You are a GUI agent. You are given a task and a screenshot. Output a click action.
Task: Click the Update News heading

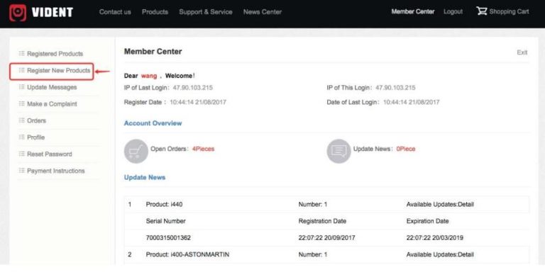(145, 177)
